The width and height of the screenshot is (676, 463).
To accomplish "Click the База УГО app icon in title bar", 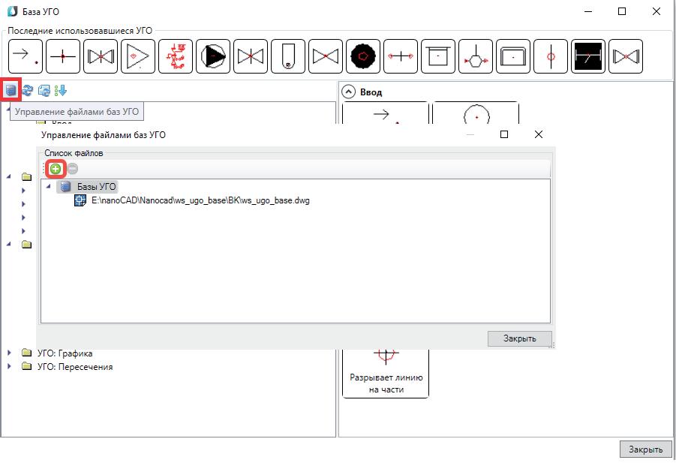I will 13,11.
